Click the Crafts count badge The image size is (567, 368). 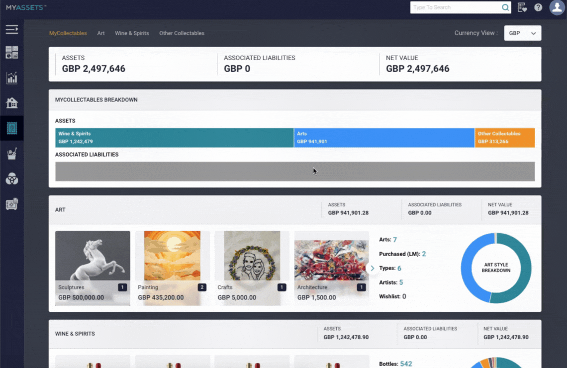click(x=282, y=287)
